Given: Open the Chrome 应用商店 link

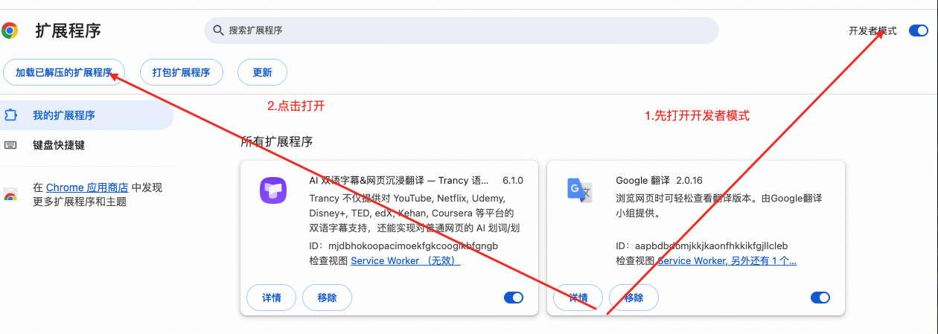Looking at the screenshot, I should pyautogui.click(x=87, y=187).
